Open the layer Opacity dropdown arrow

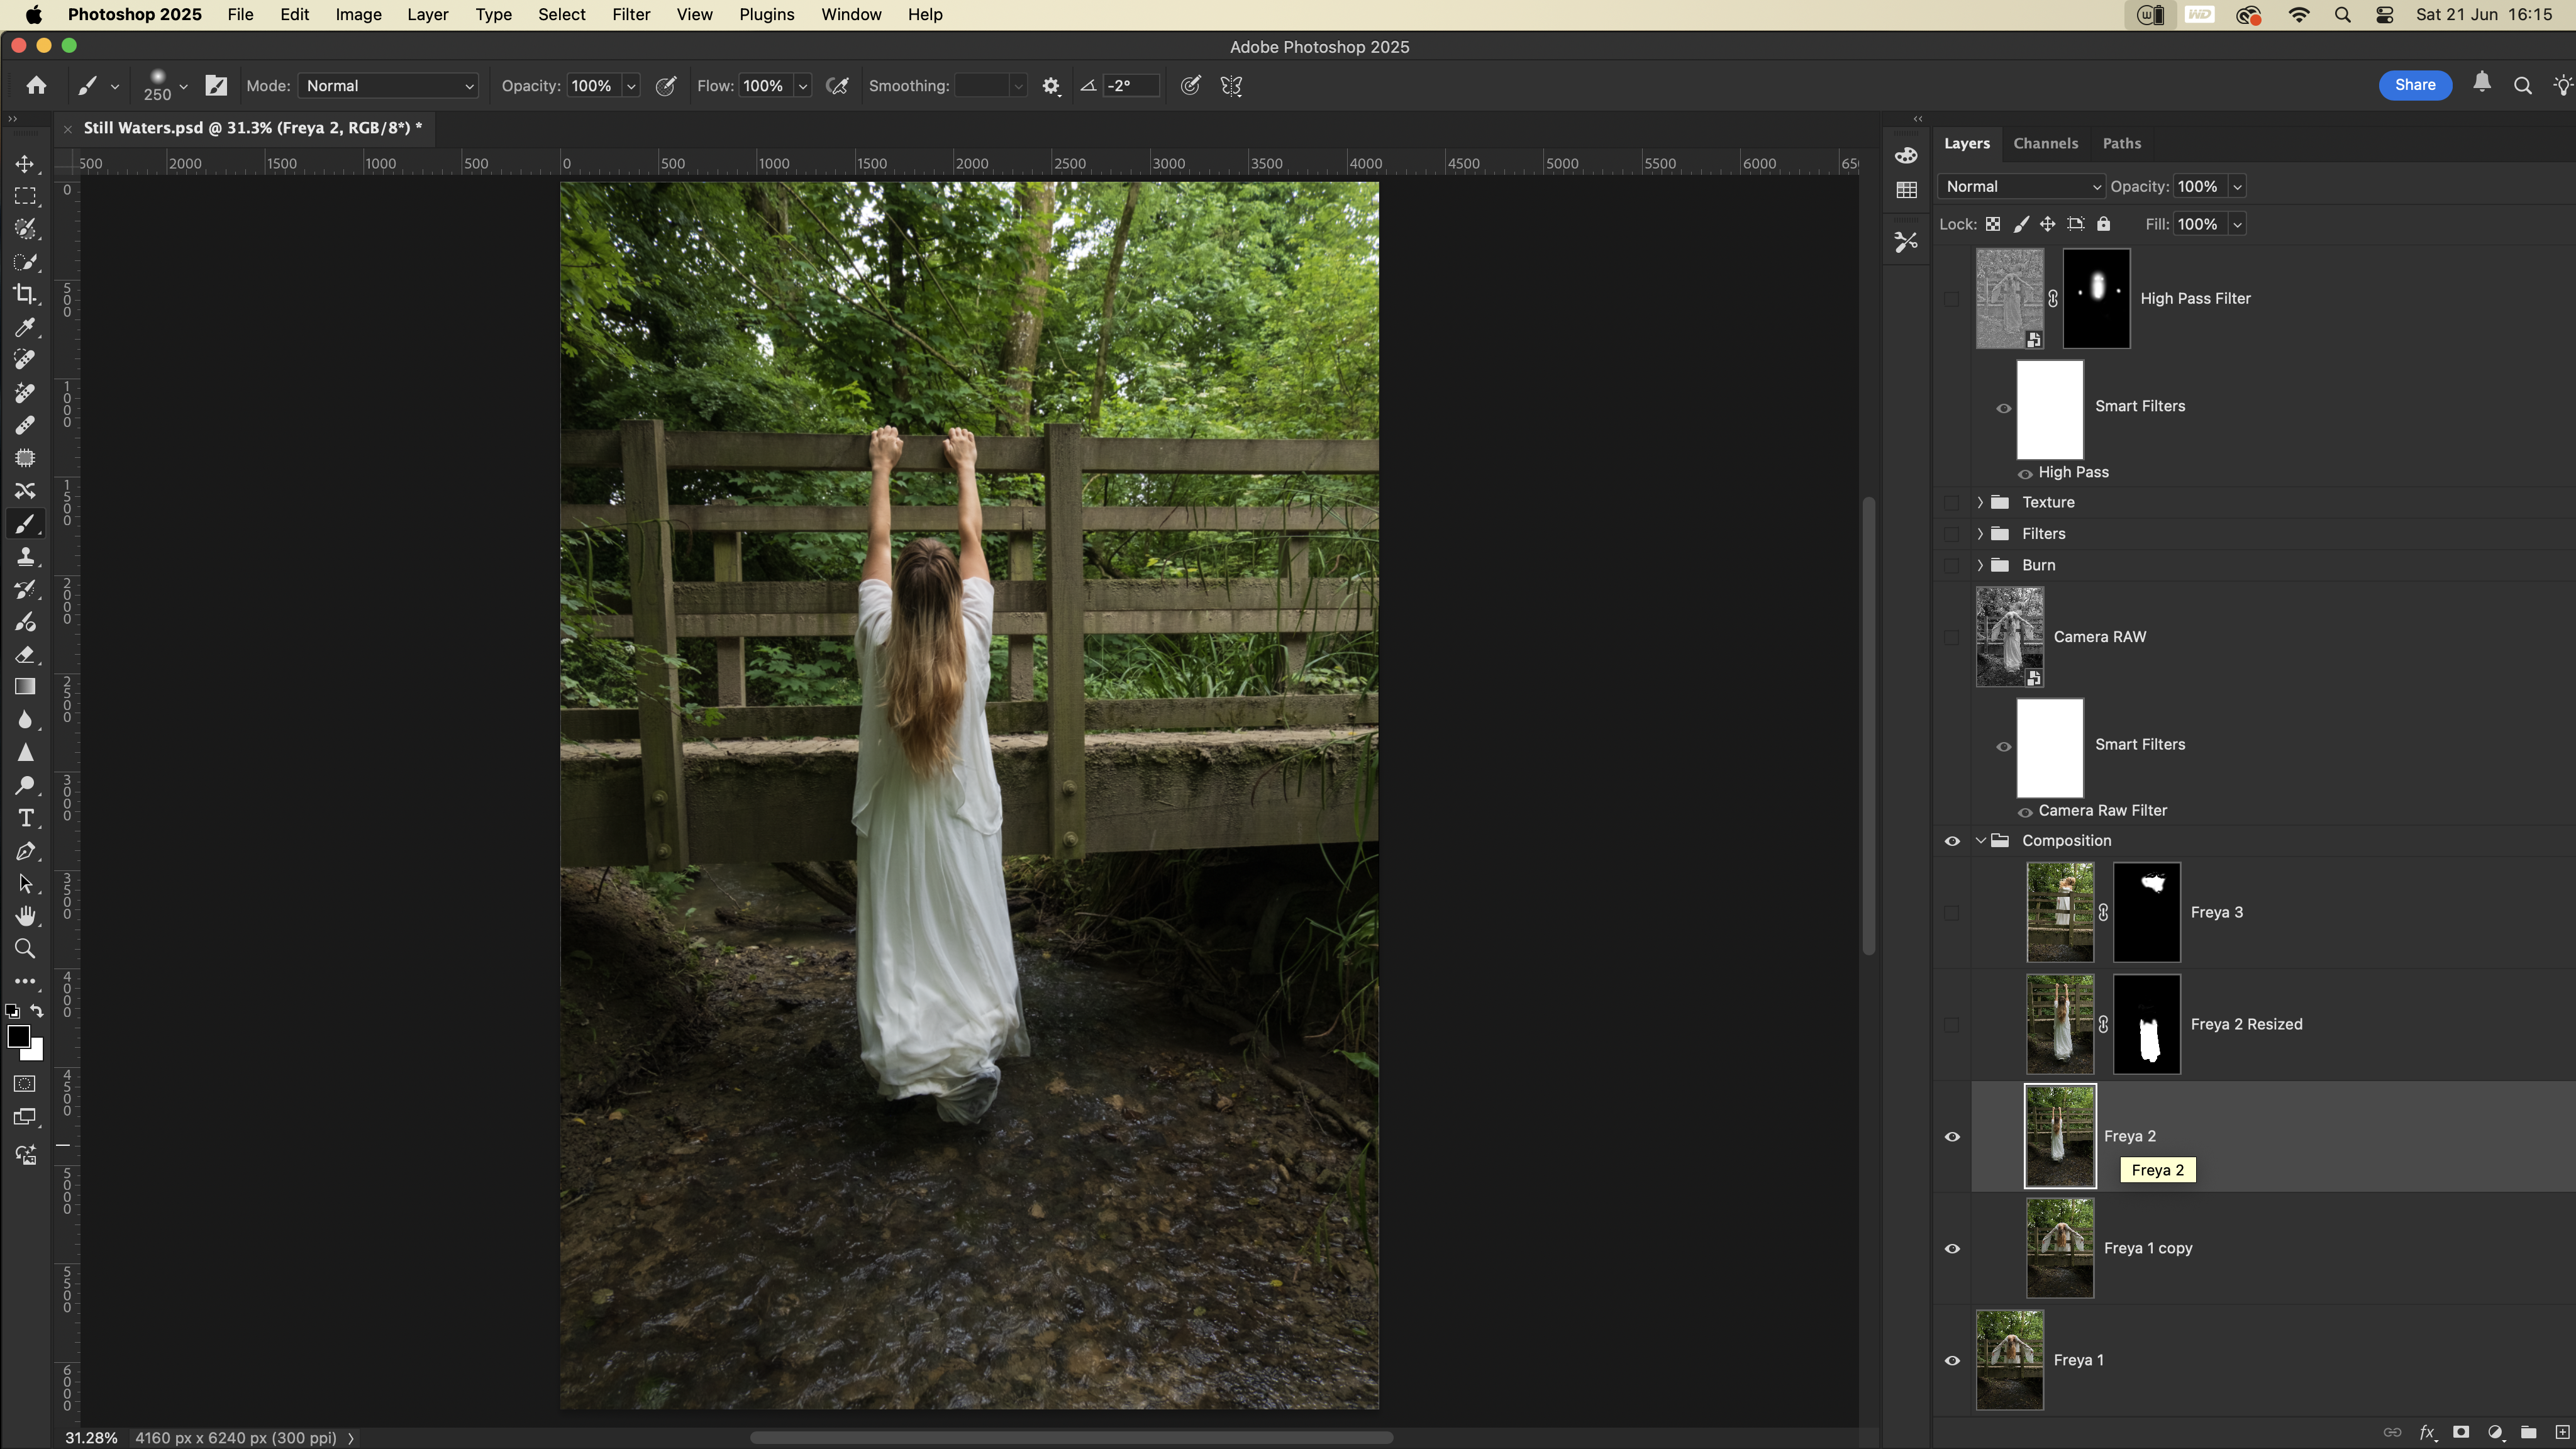click(2237, 187)
